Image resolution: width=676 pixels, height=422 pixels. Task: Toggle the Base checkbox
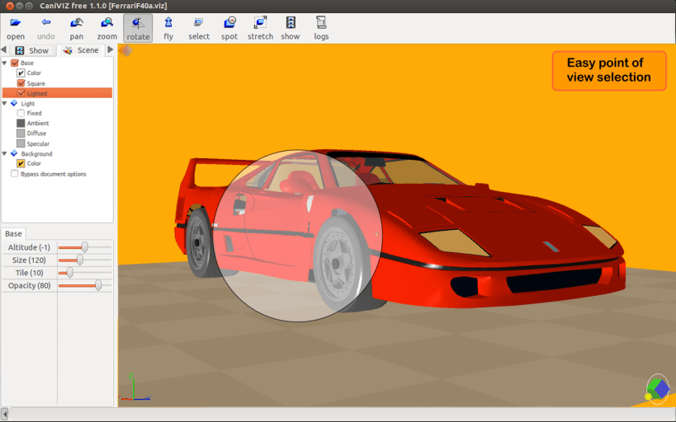click(15, 63)
